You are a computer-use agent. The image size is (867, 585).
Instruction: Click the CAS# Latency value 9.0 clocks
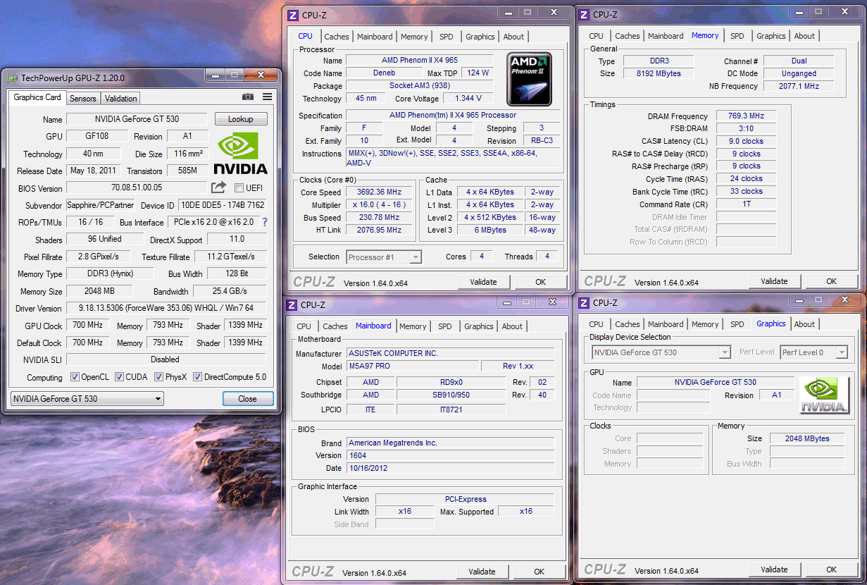(x=747, y=141)
